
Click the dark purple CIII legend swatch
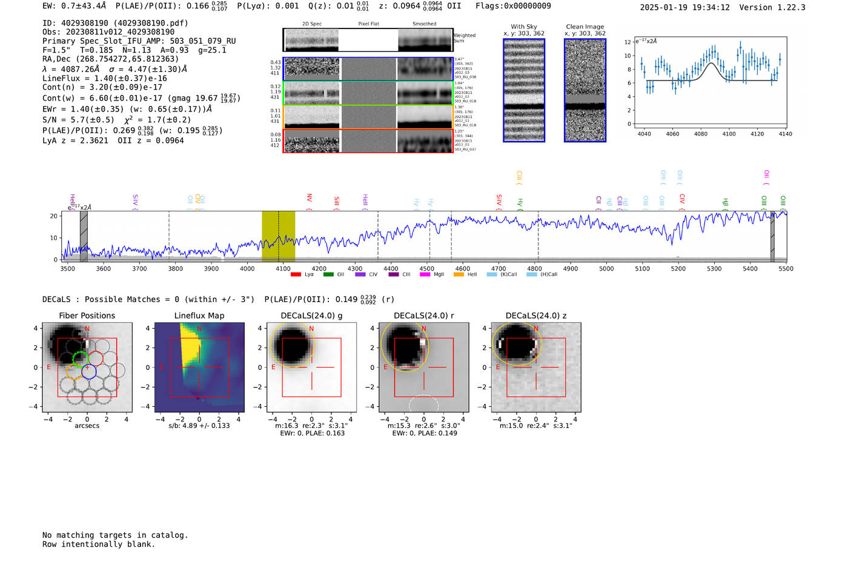[394, 274]
